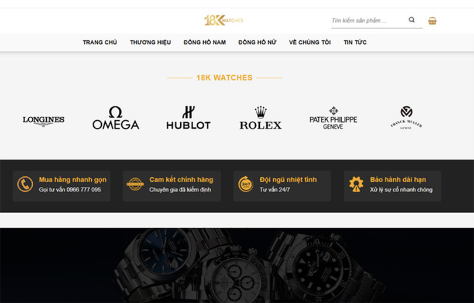Open the Tin Tức news link

click(355, 43)
